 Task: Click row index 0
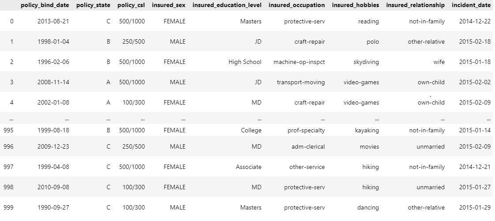click(x=11, y=21)
